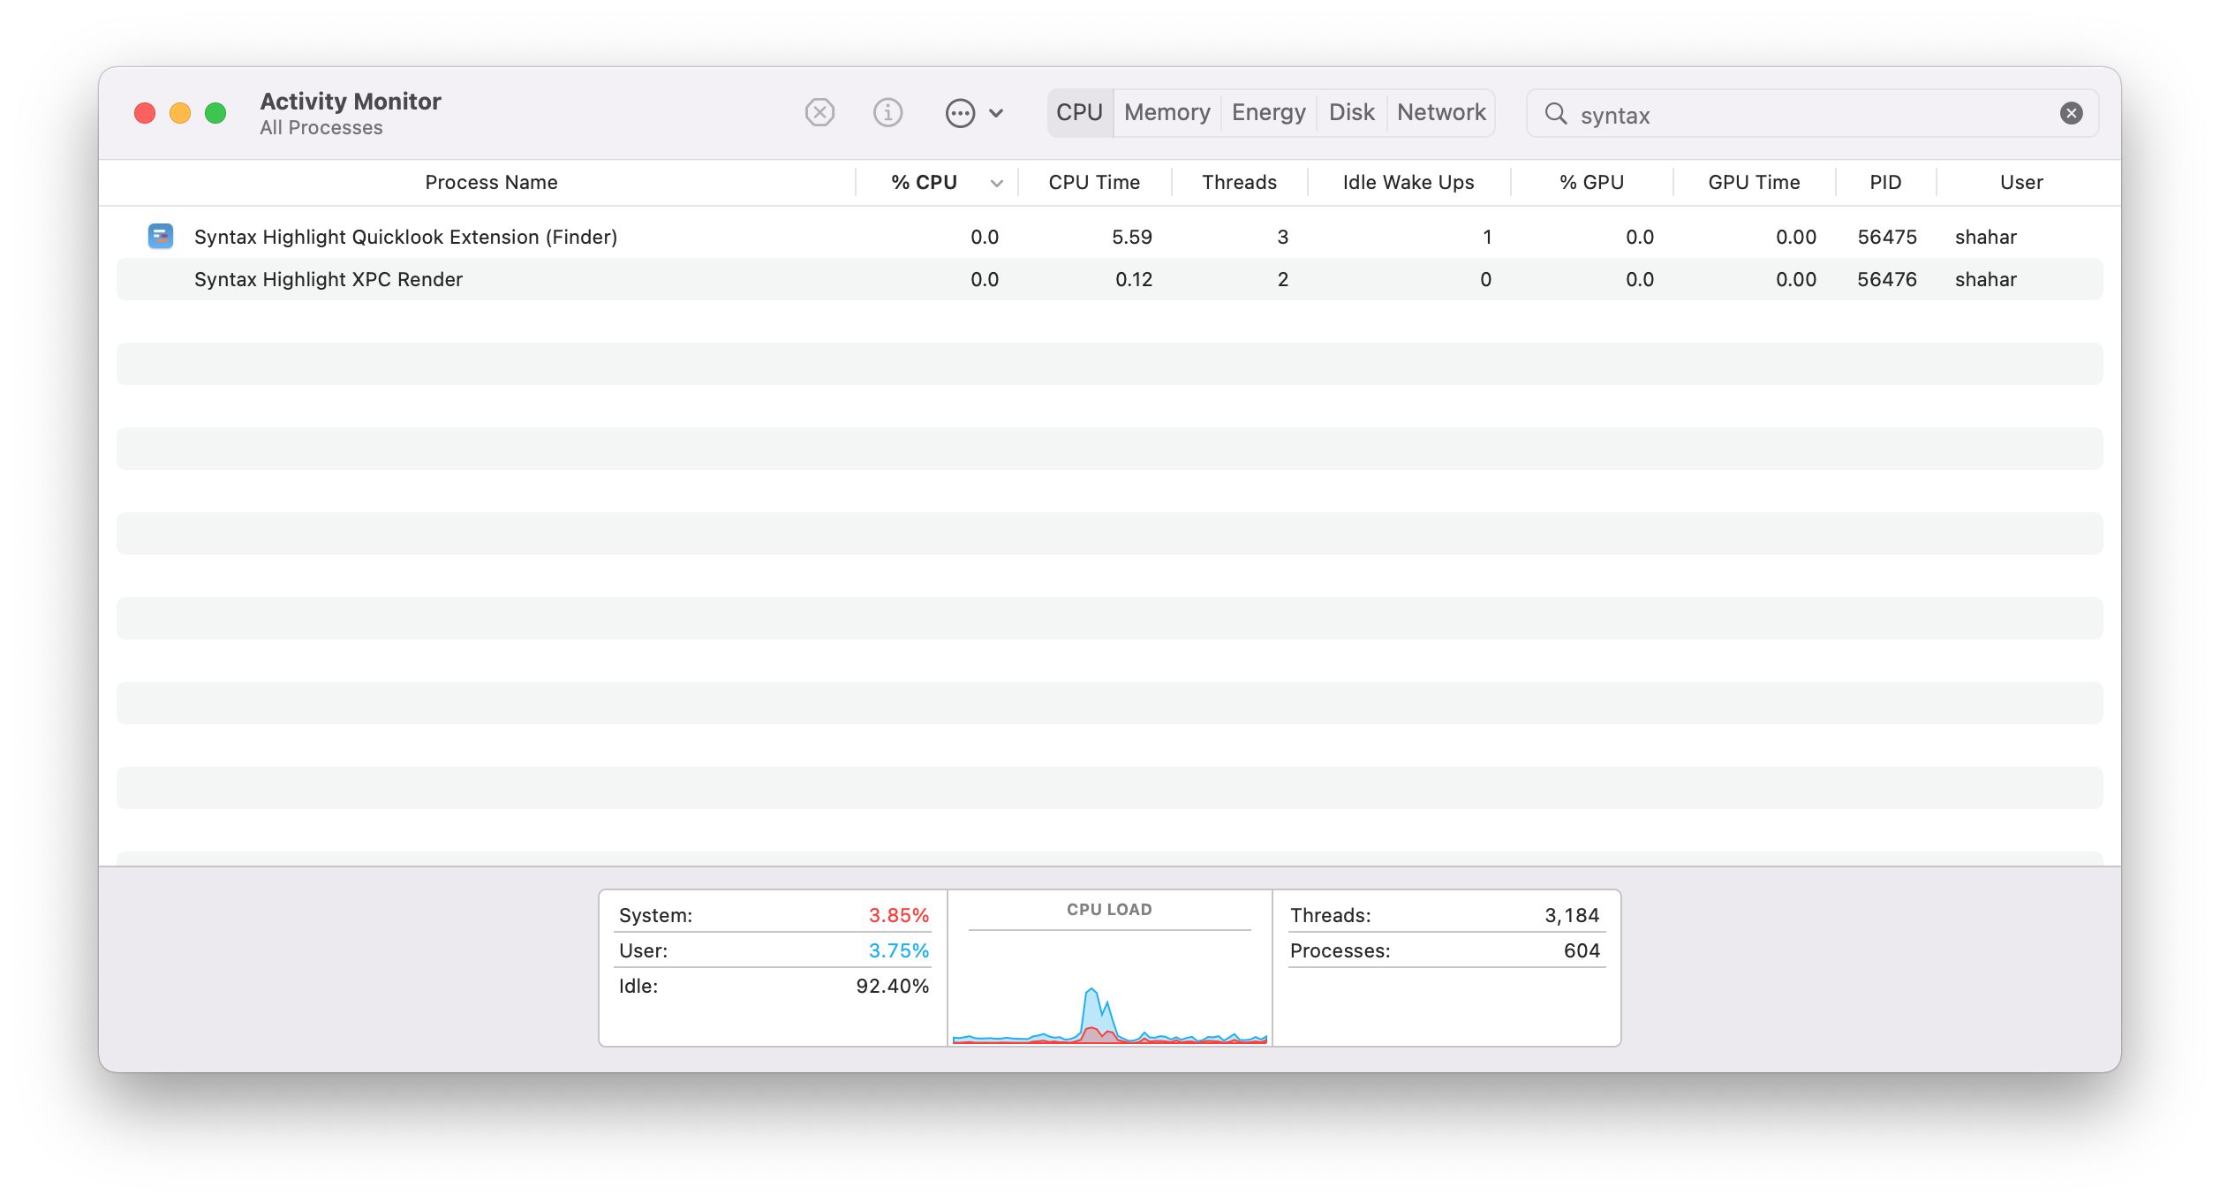Click the Activity Monitor window title

[x=351, y=101]
